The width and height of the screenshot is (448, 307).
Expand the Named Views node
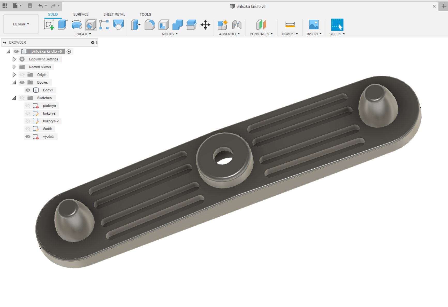tap(14, 67)
